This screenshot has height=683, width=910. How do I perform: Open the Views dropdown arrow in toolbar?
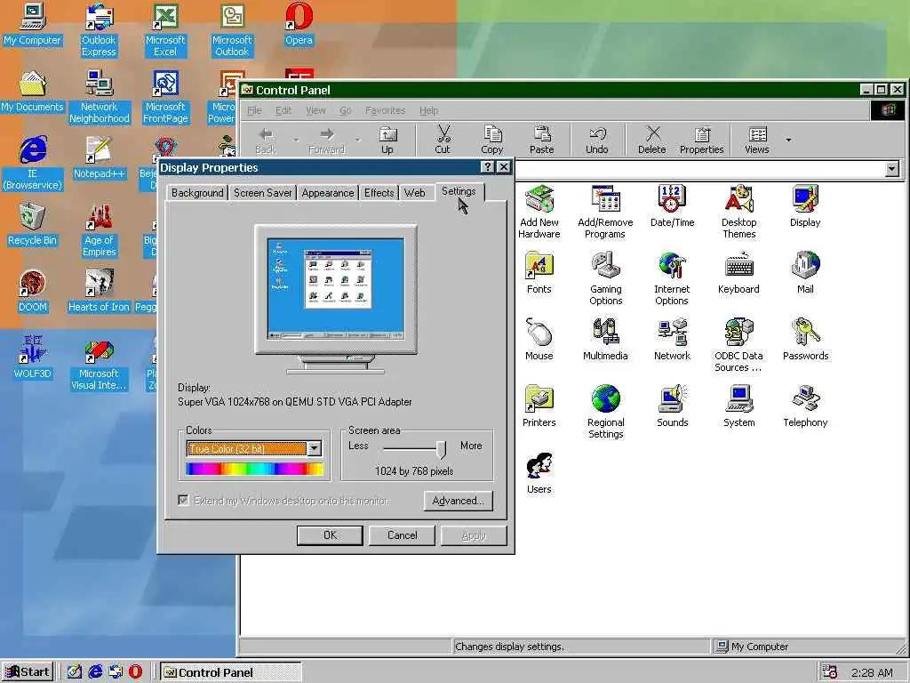[x=788, y=140]
